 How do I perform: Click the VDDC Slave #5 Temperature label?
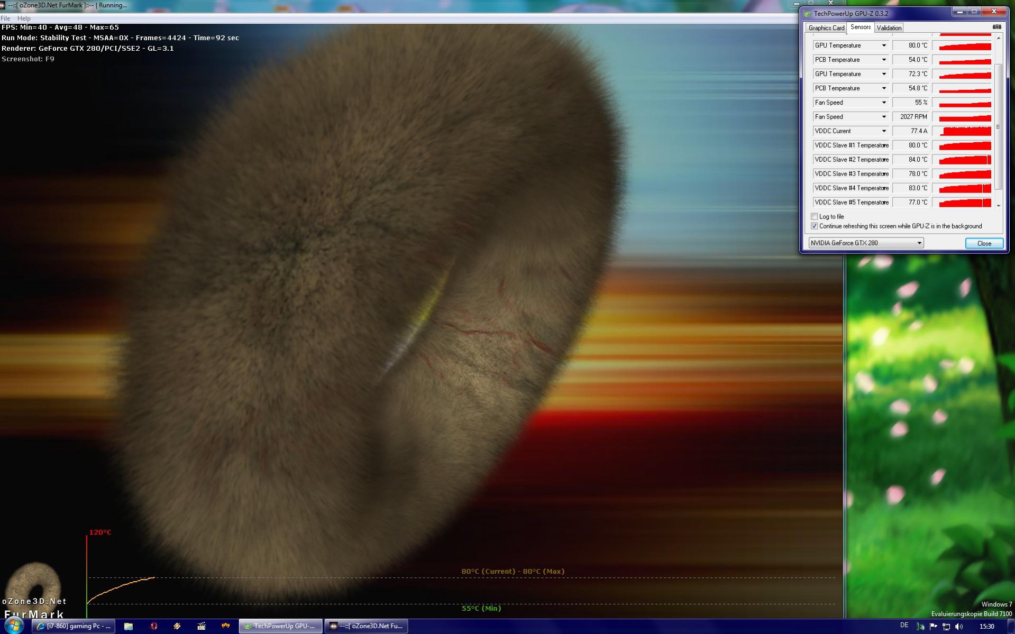tap(851, 203)
